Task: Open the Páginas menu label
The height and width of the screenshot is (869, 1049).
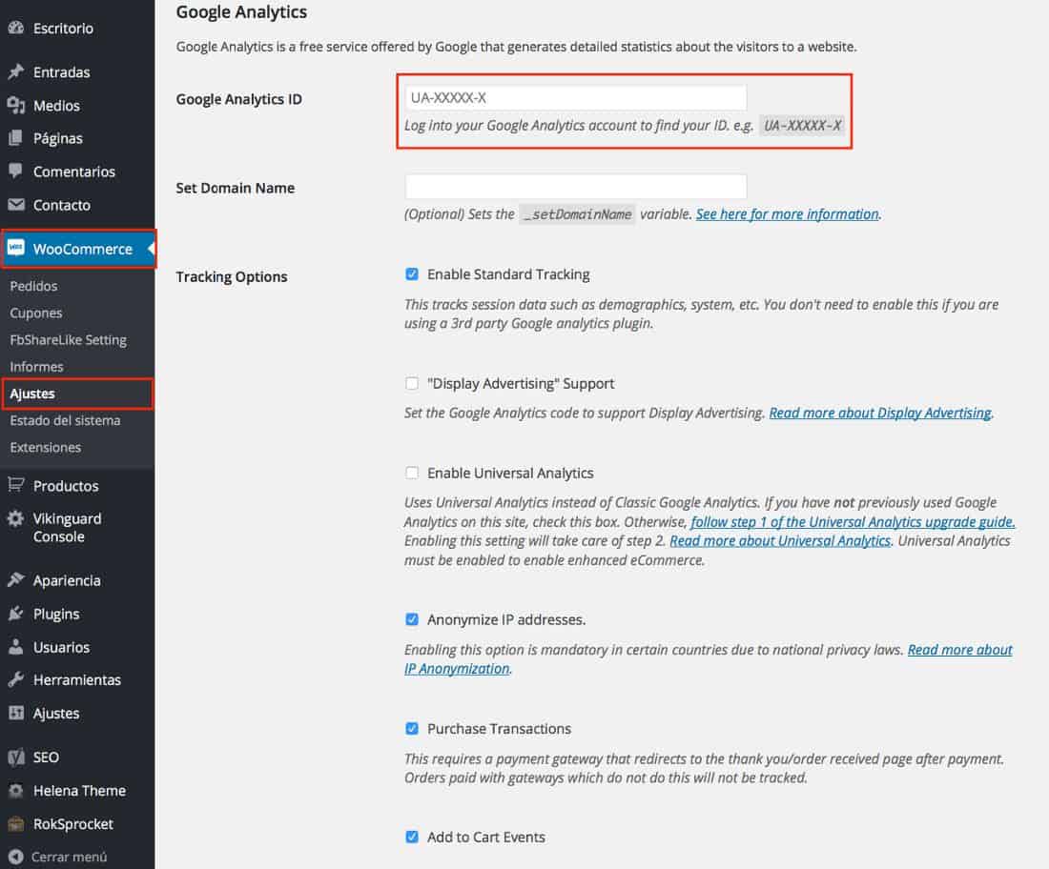Action: coord(58,138)
